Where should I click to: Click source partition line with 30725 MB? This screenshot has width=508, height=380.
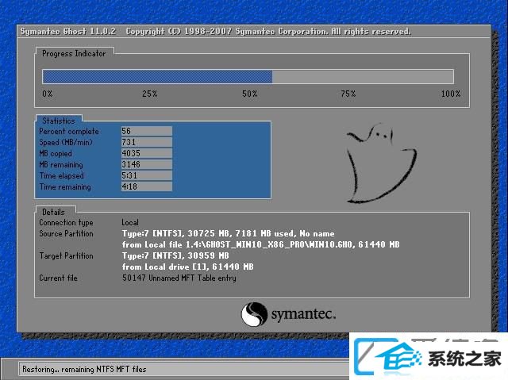pos(229,234)
